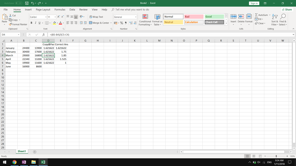The height and width of the screenshot is (166, 296).
Task: Click the Insert cells icon
Action: pyautogui.click(x=233, y=17)
